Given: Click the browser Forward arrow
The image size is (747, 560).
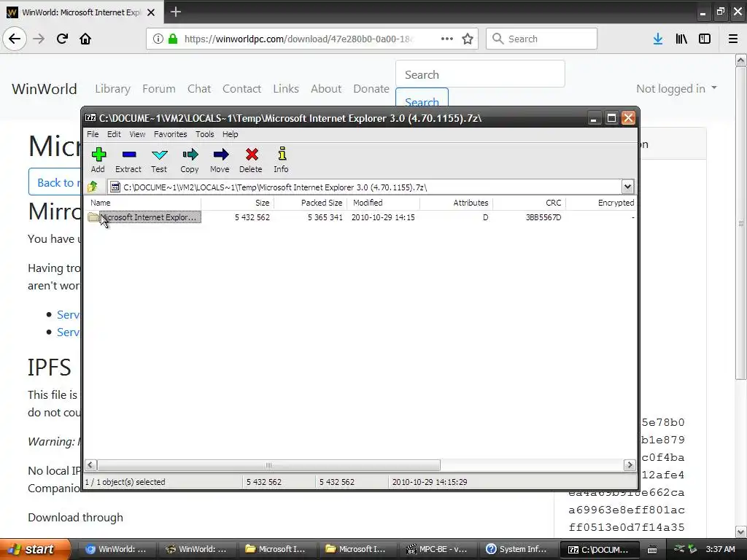Looking at the screenshot, I should [x=39, y=39].
